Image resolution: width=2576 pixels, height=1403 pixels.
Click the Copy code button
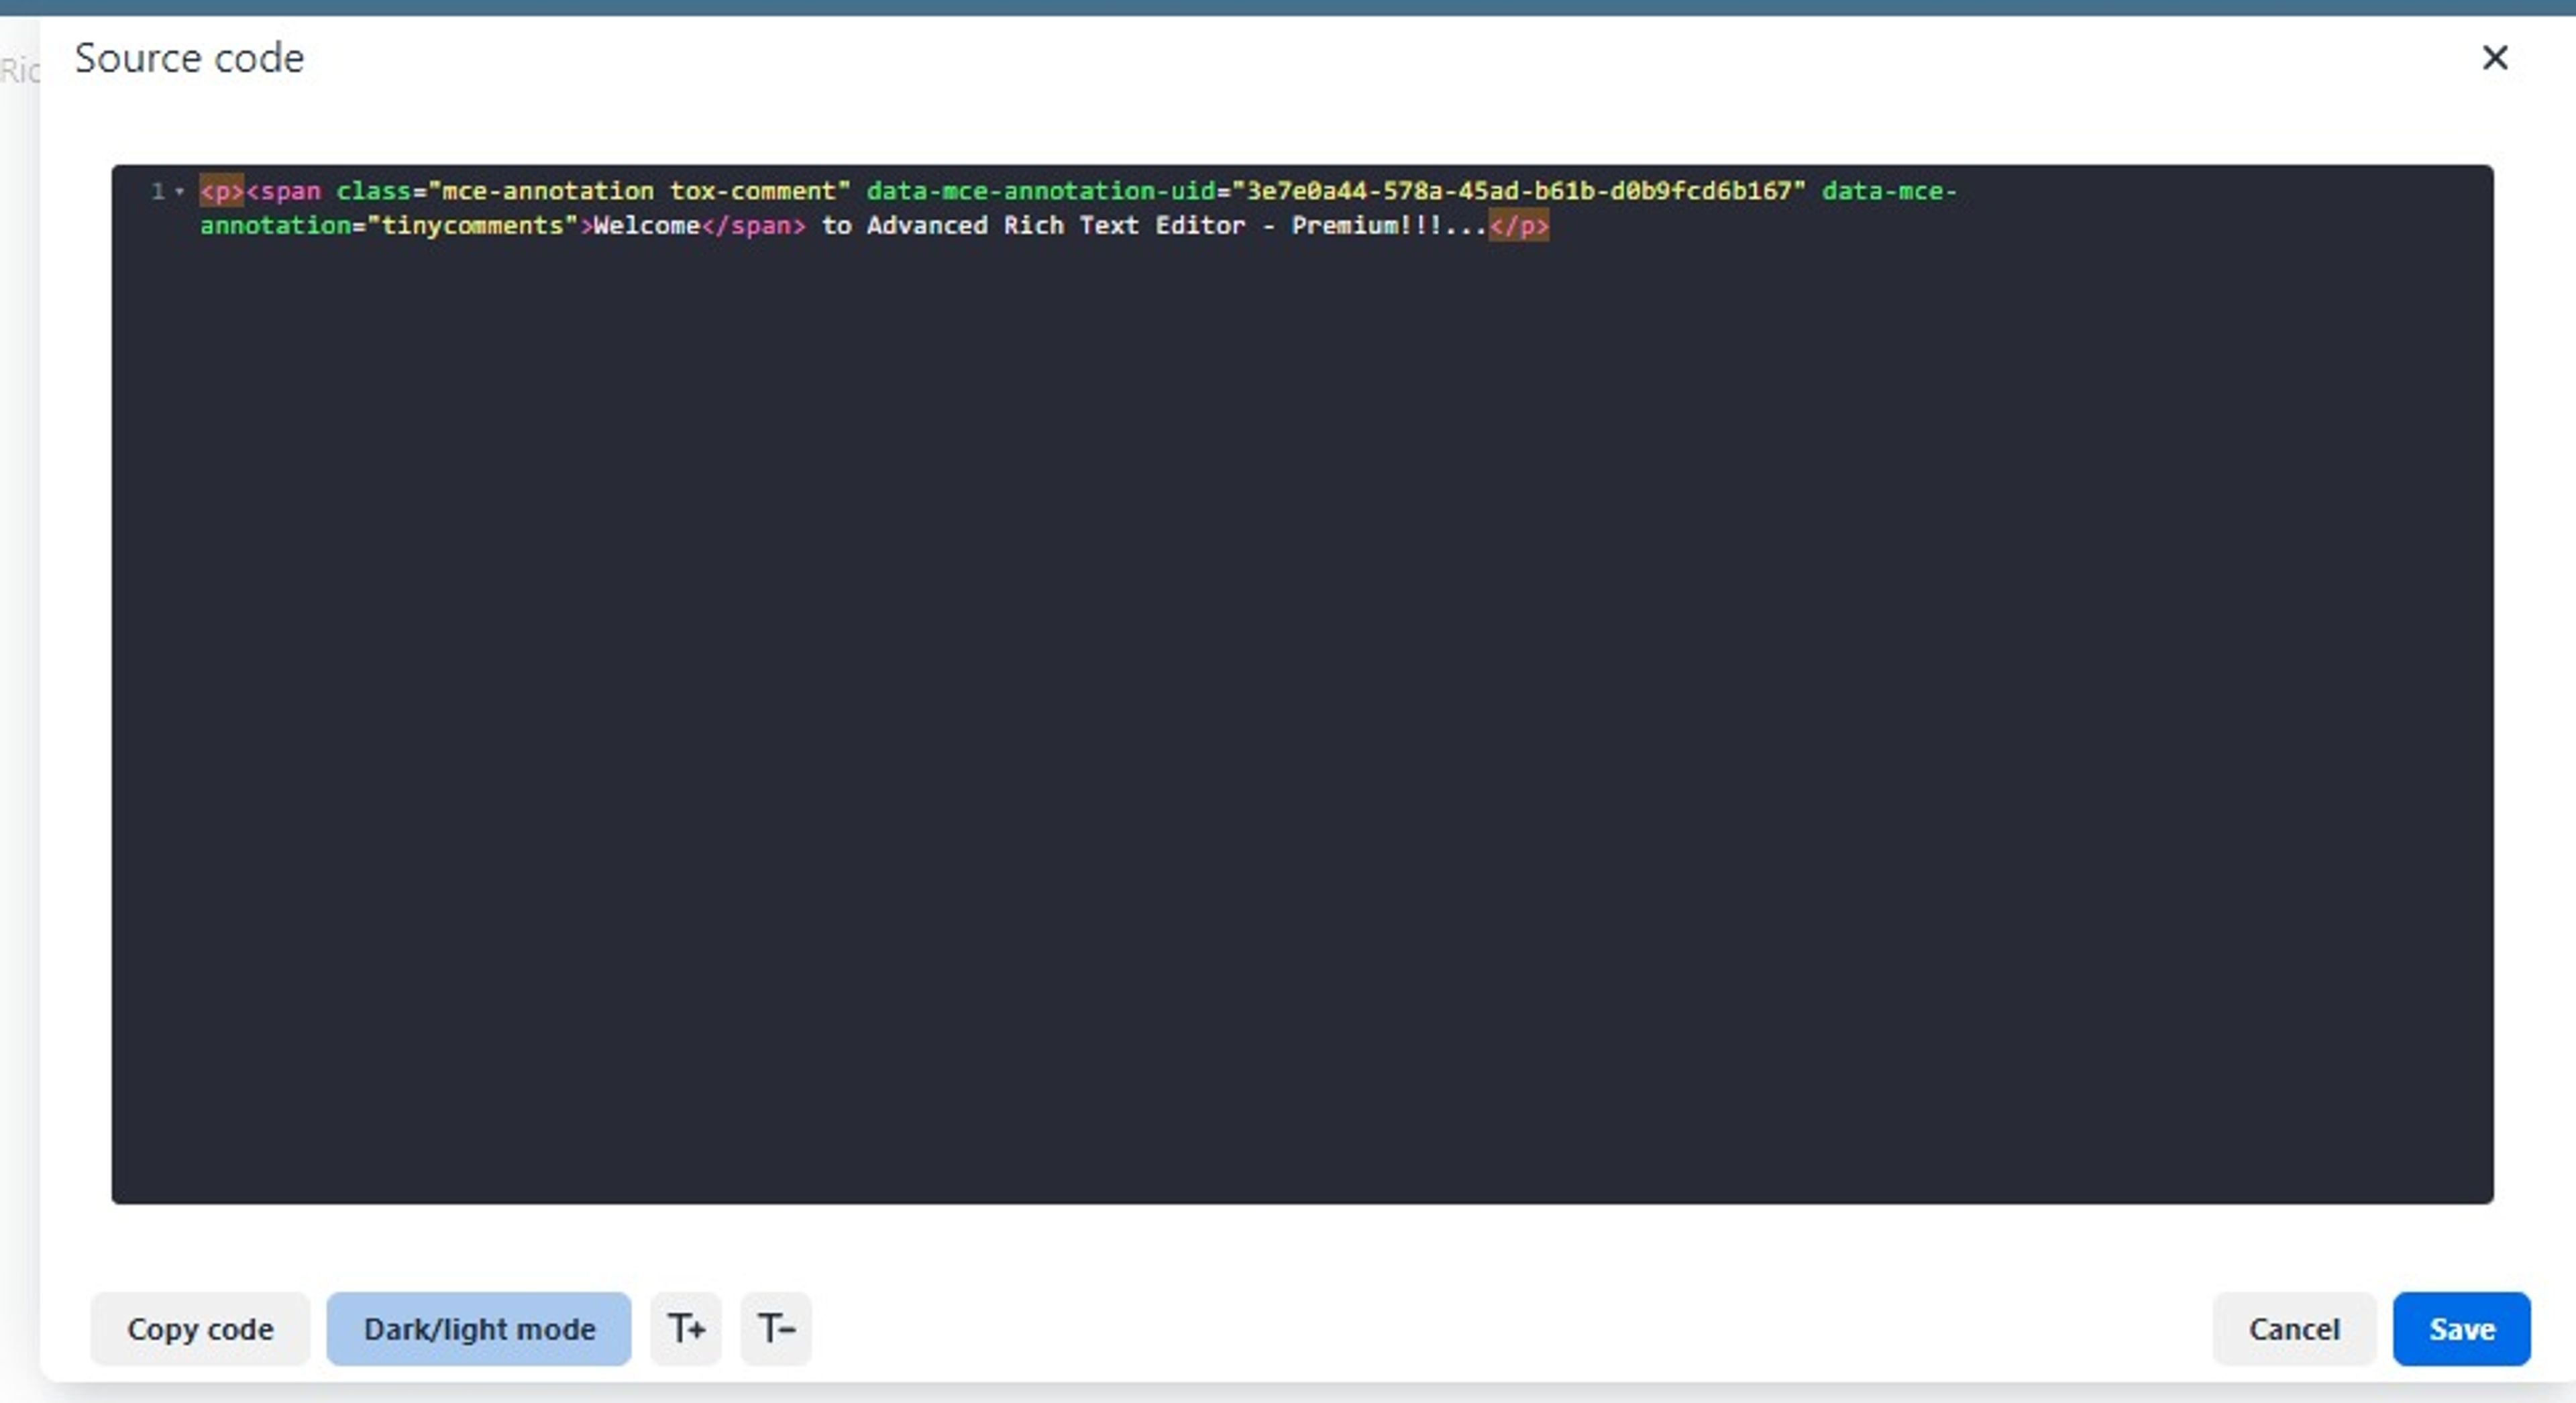(x=200, y=1329)
